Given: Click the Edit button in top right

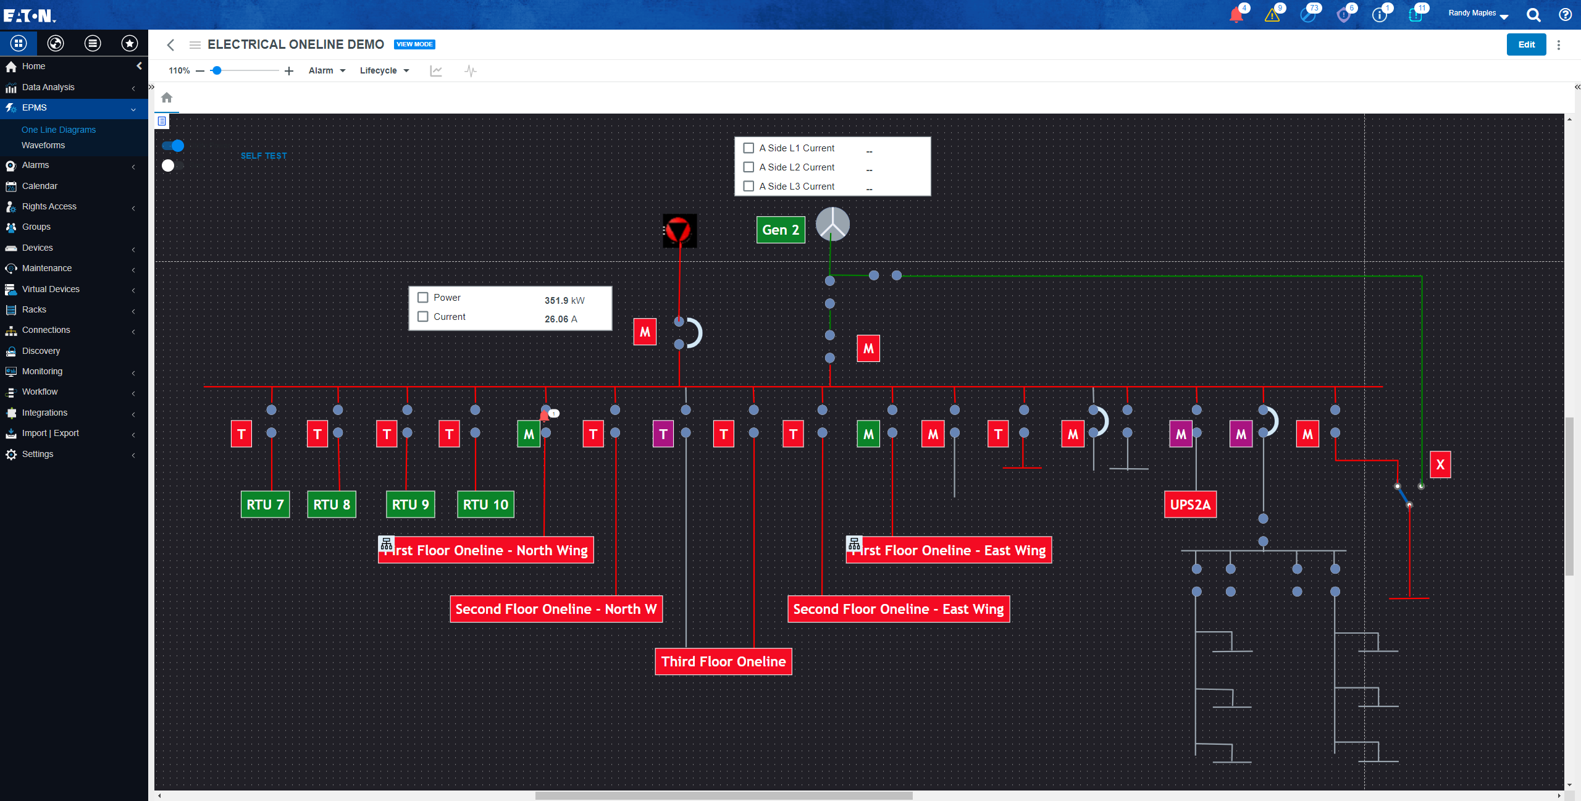Looking at the screenshot, I should point(1526,44).
